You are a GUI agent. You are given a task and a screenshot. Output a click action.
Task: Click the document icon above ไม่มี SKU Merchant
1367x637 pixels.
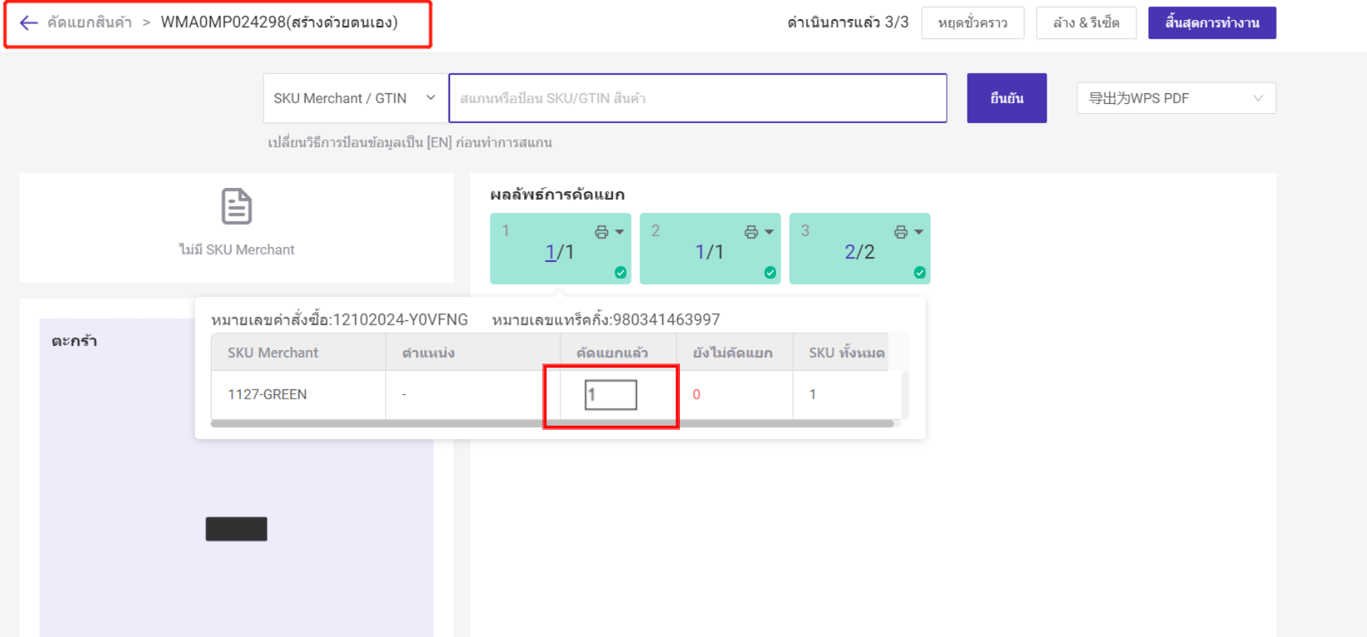point(236,206)
